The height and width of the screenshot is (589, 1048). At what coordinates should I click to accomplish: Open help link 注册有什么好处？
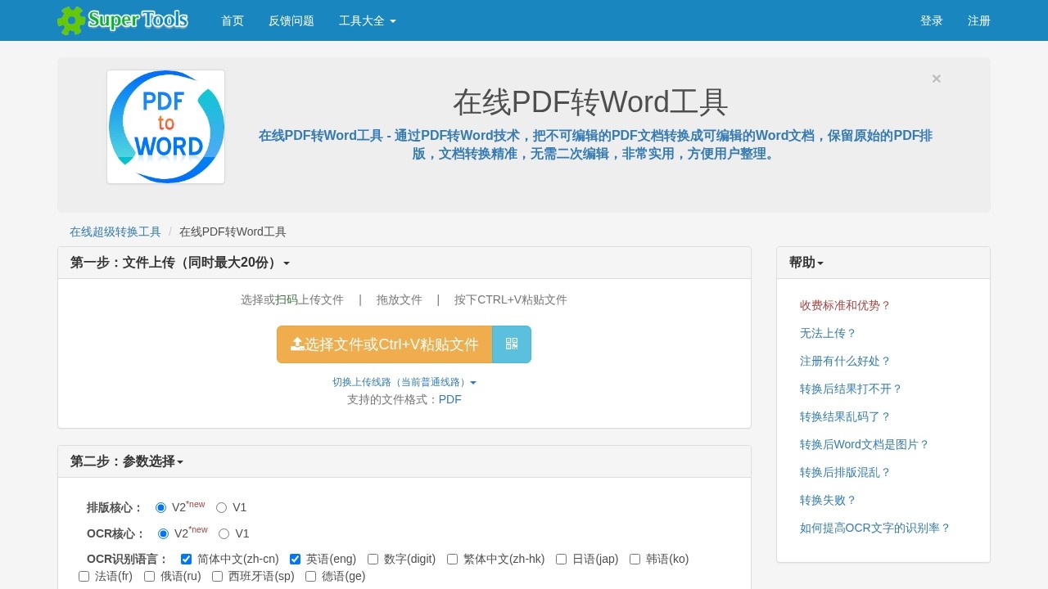[845, 361]
